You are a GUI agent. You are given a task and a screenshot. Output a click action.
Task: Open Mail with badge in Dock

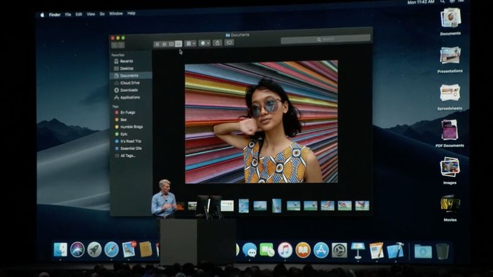click(x=129, y=249)
